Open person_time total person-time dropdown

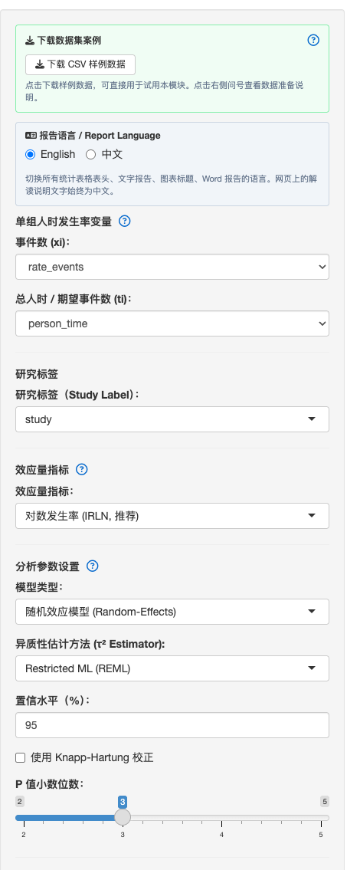pyautogui.click(x=172, y=323)
